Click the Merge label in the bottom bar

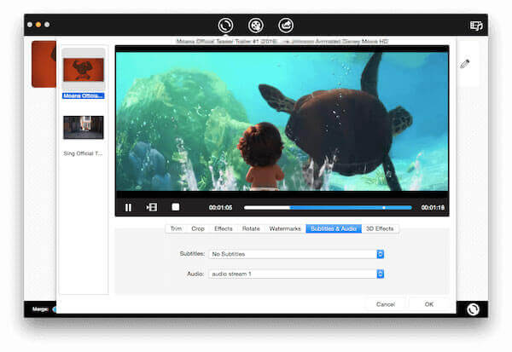tap(40, 309)
